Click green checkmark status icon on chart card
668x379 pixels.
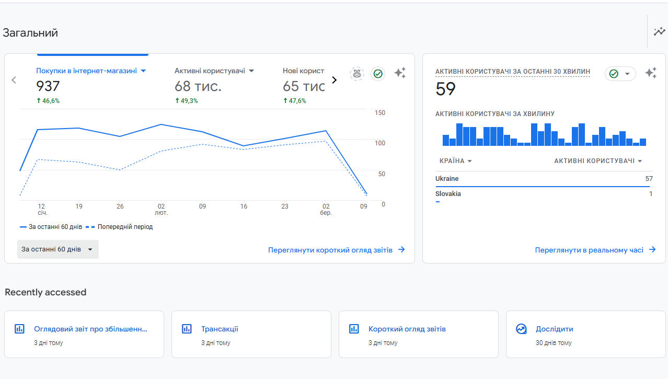click(x=378, y=74)
